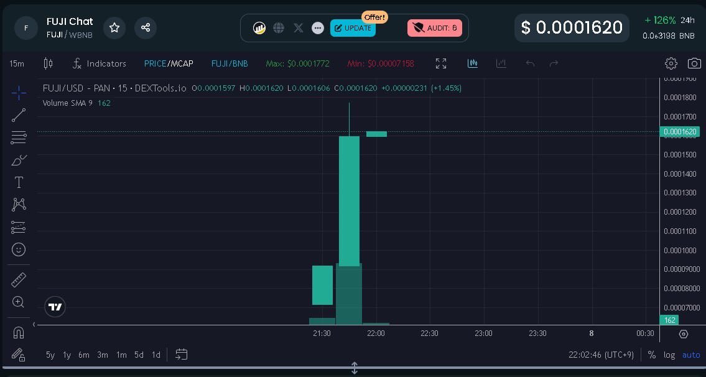
Task: Click the tall 21:45 candlestick
Action: [x=349, y=201]
